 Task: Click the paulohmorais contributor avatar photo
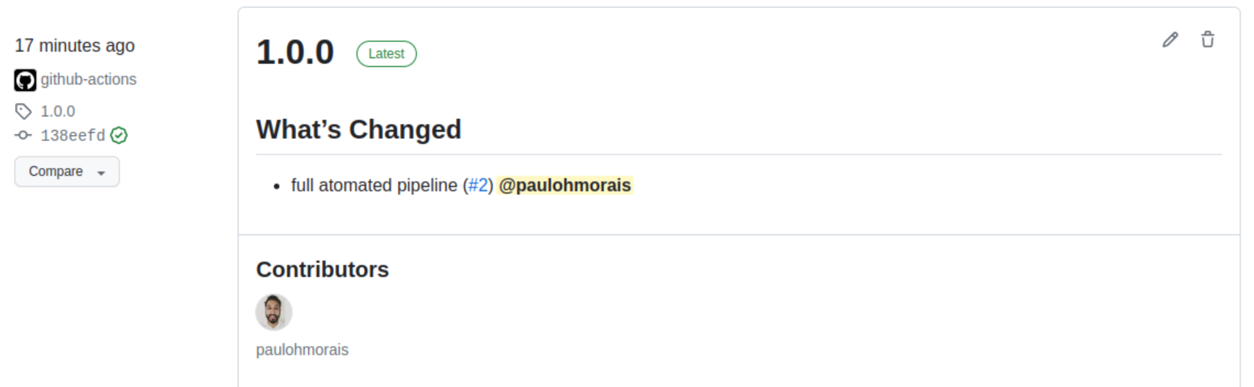[x=273, y=312]
